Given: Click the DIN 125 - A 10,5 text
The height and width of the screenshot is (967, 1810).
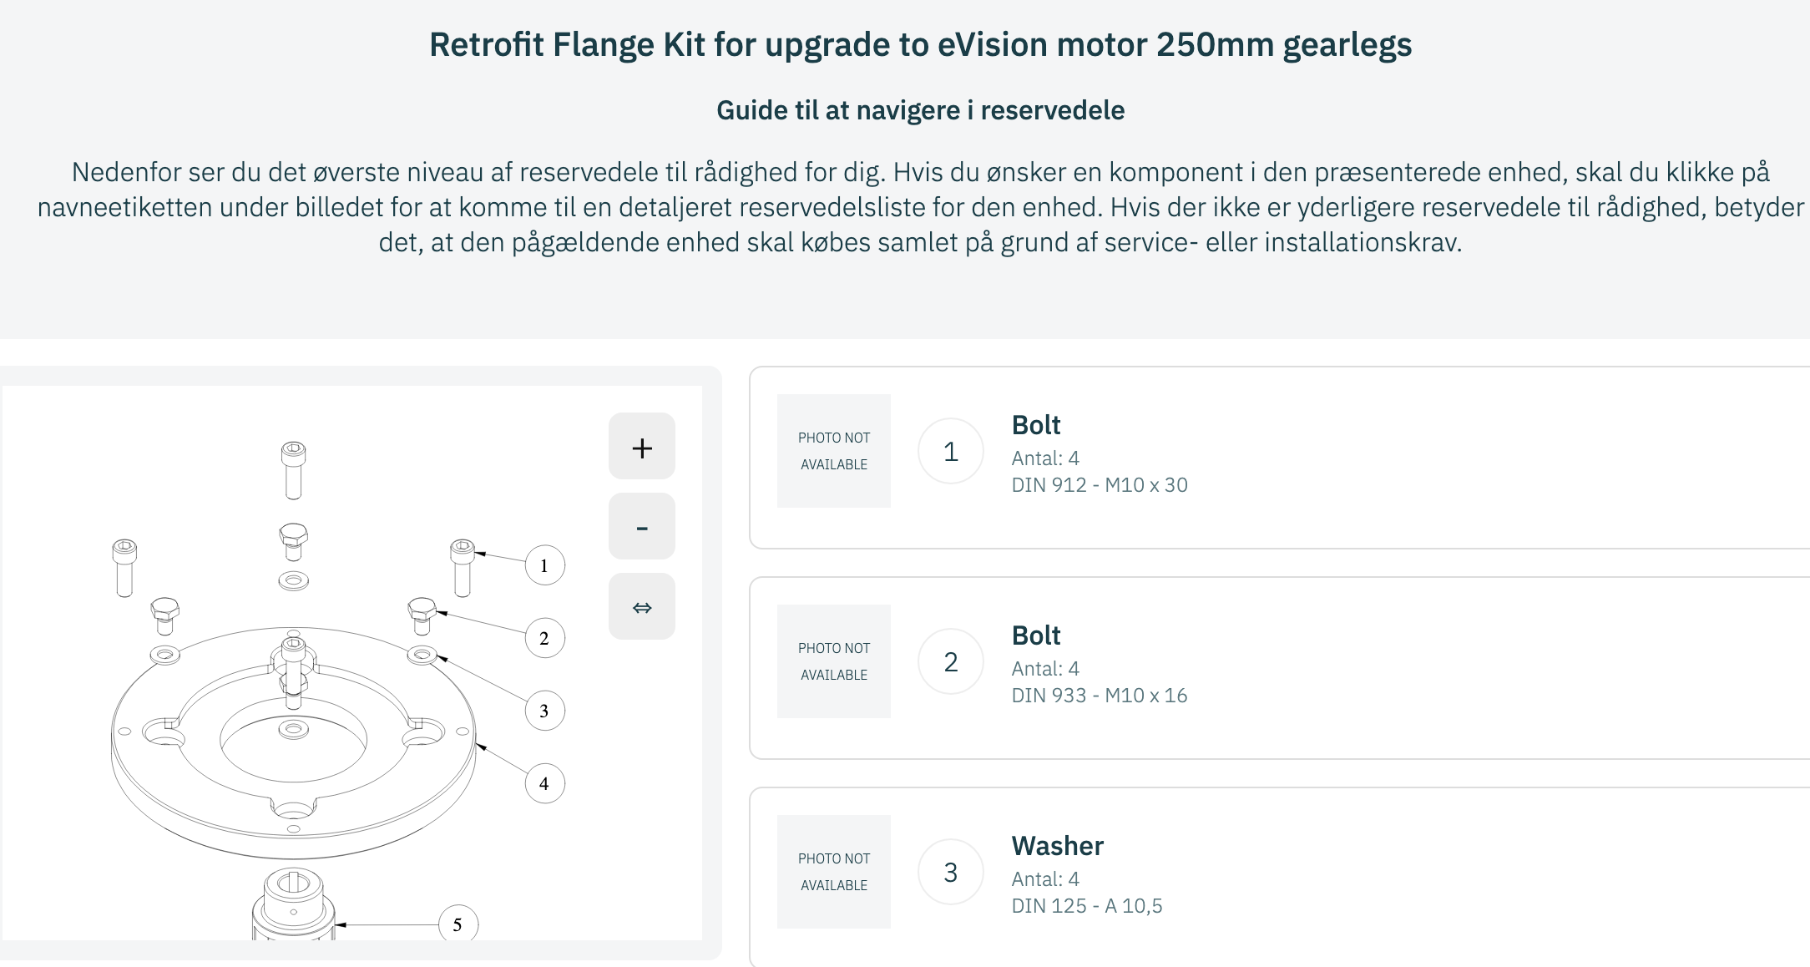Looking at the screenshot, I should (x=1086, y=906).
